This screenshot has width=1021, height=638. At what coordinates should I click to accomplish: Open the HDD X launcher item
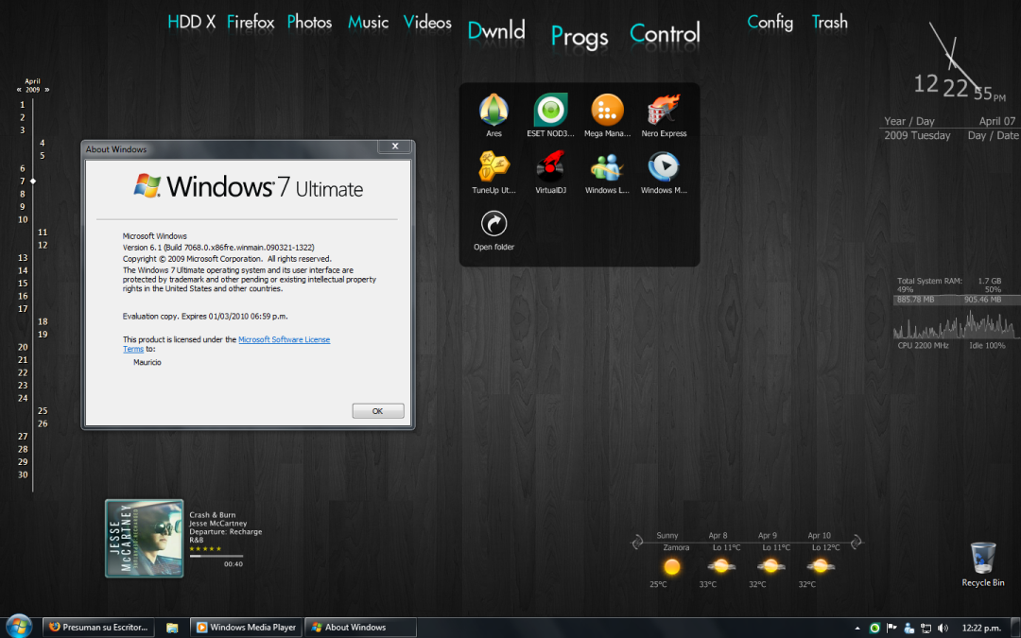[x=191, y=22]
